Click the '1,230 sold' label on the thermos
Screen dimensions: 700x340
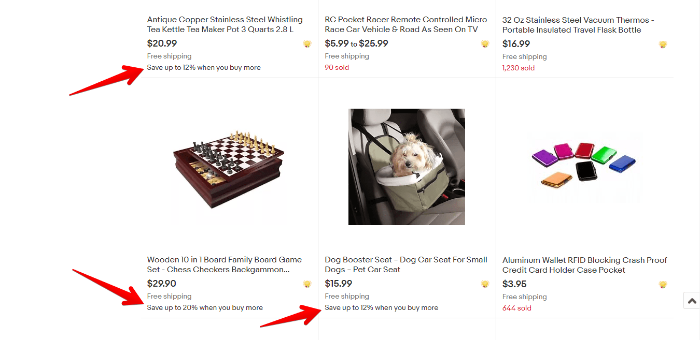click(x=519, y=67)
